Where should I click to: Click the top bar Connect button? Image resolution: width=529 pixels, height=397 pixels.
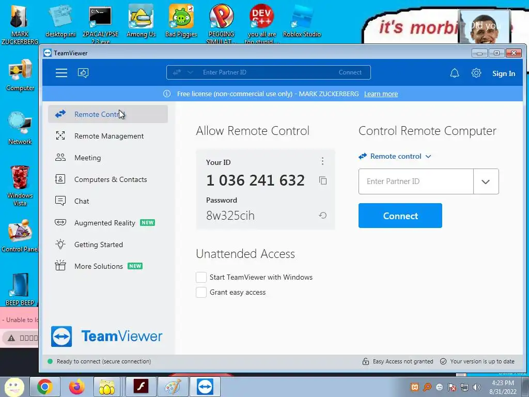pyautogui.click(x=350, y=72)
